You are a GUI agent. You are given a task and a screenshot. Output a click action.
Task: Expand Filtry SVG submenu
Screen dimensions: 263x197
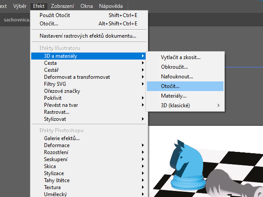[88, 84]
